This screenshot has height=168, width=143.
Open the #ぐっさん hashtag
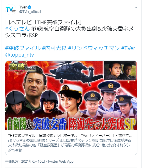click(x=17, y=29)
